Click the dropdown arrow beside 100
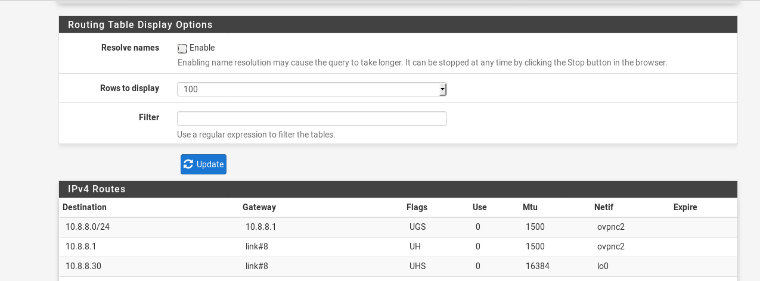The height and width of the screenshot is (281, 760). (442, 89)
